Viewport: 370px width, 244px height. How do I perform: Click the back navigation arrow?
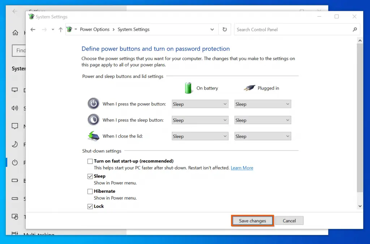[x=33, y=30]
